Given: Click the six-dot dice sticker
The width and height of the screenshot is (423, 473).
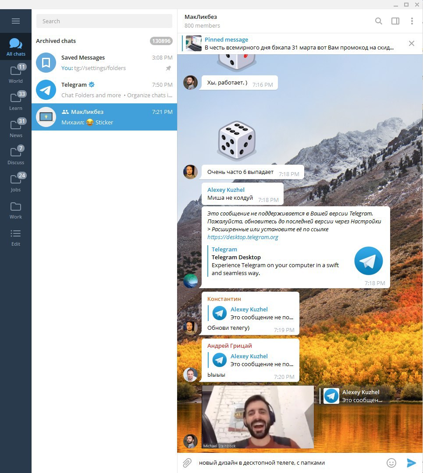Looking at the screenshot, I should 237,140.
